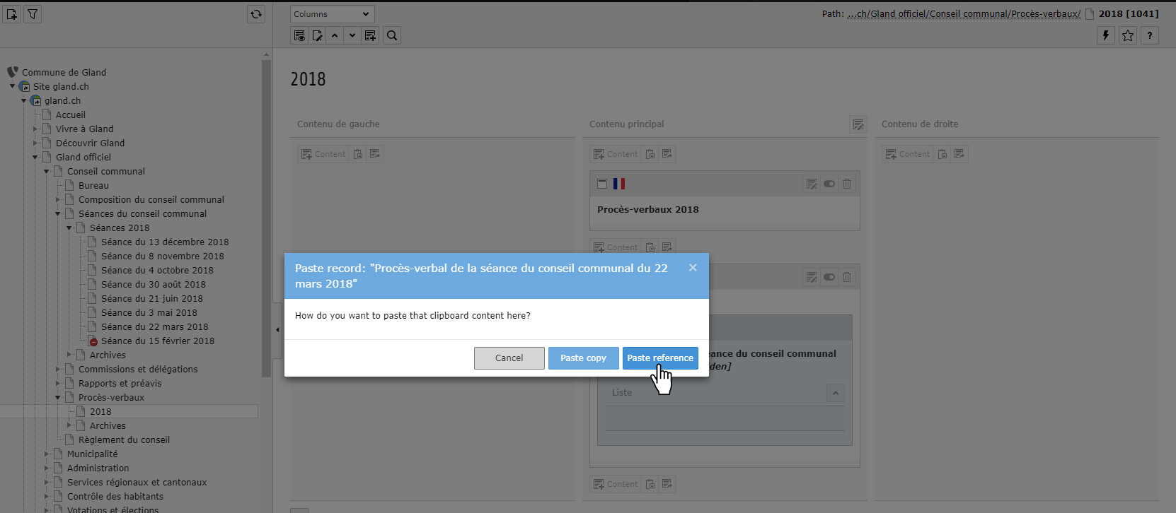1176x513 pixels.
Task: Click the View webpage icon
Action: pos(300,35)
